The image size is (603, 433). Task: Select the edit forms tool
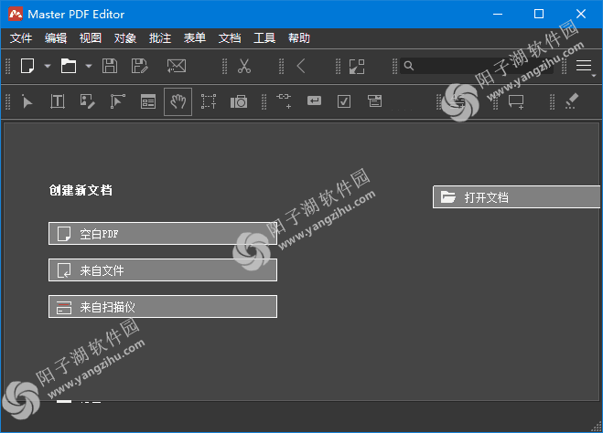tap(148, 101)
